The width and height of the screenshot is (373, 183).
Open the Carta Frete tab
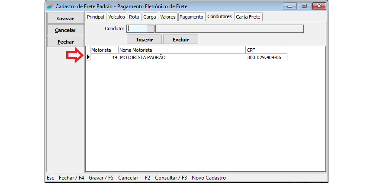pos(248,17)
